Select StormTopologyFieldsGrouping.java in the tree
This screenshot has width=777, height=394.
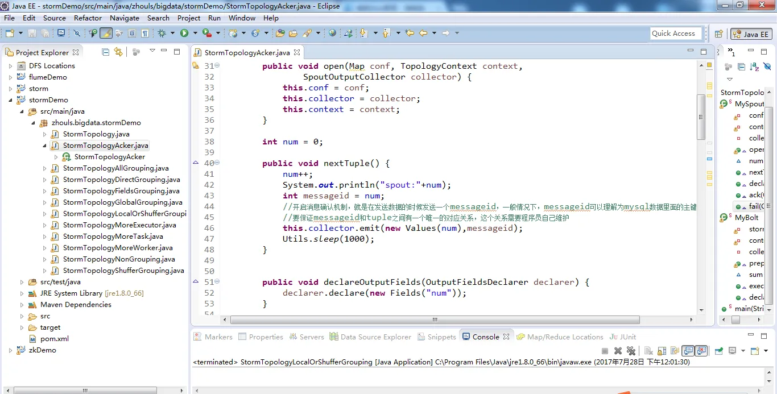click(121, 191)
